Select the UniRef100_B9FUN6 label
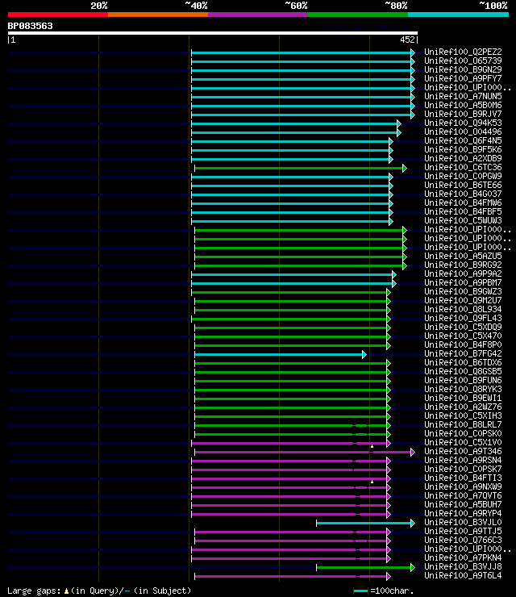This screenshot has width=516, height=597. [x=463, y=380]
